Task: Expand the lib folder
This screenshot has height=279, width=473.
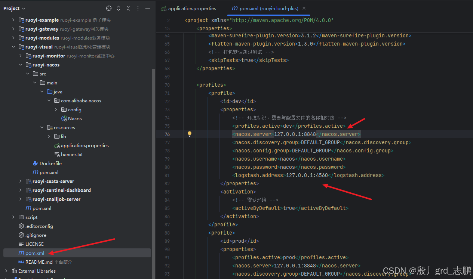Action: tap(49, 136)
